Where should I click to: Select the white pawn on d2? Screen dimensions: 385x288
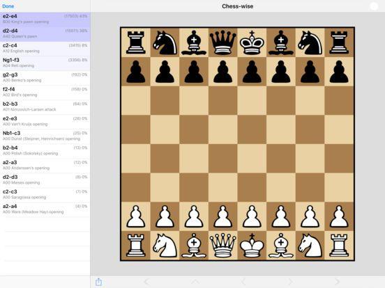pyautogui.click(x=223, y=216)
